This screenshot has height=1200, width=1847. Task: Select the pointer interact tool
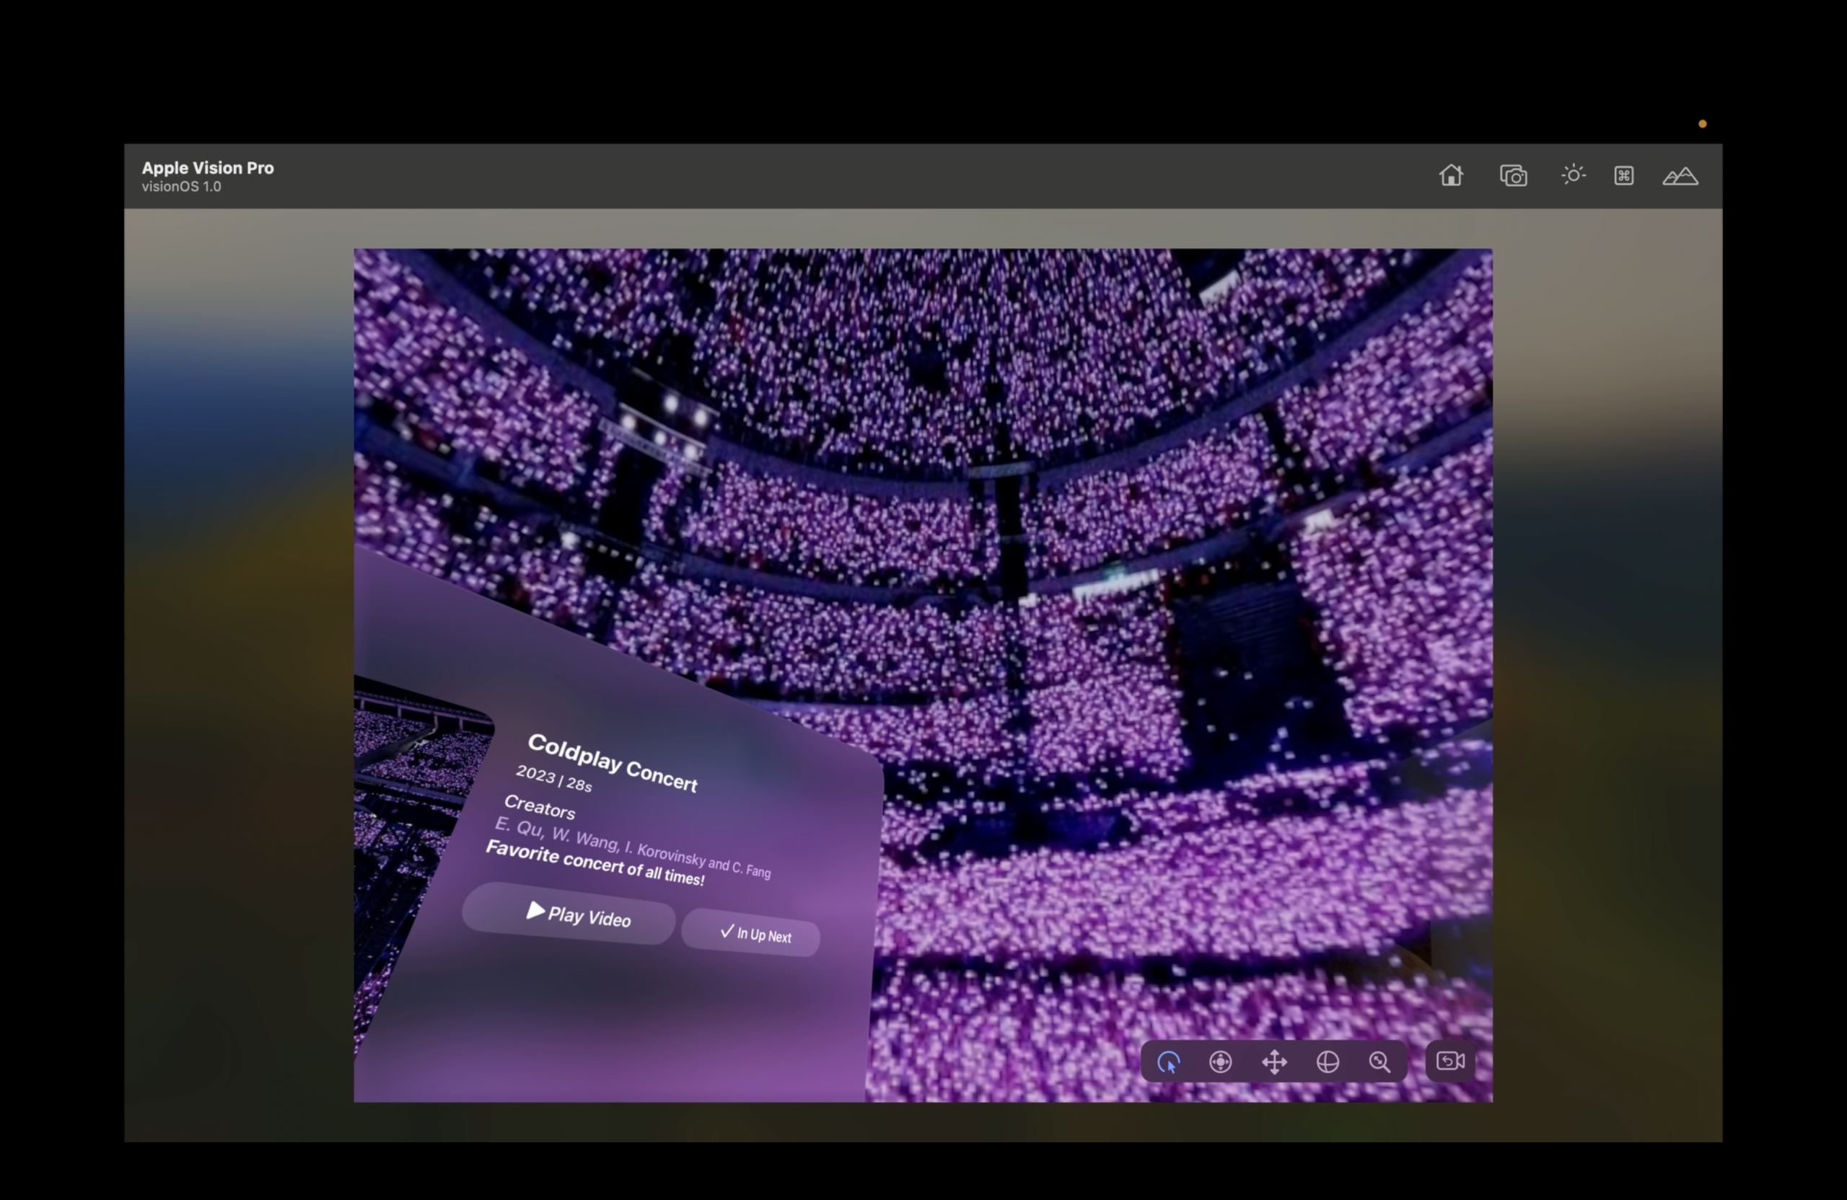coord(1168,1061)
